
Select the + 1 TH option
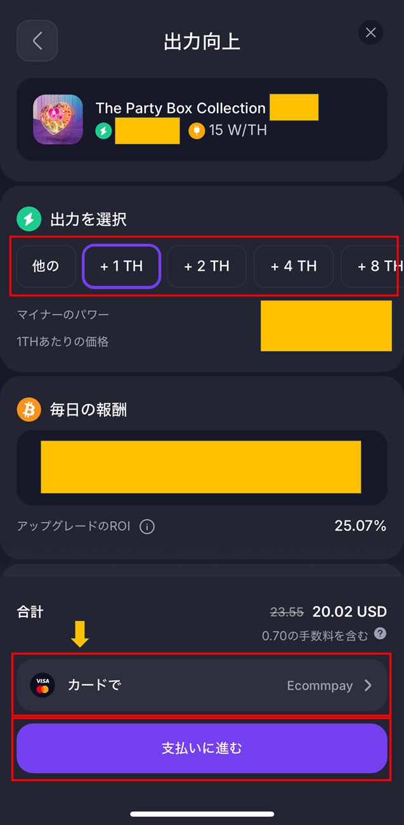pos(122,266)
